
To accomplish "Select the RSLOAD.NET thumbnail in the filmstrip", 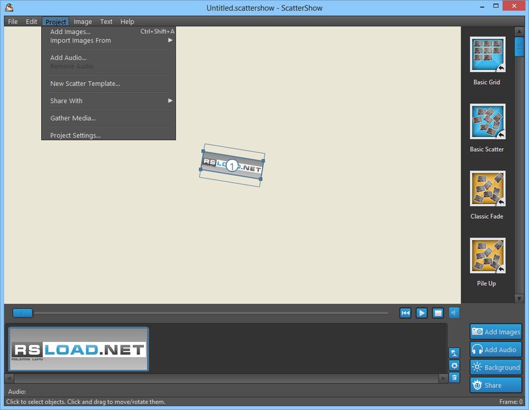I will [78, 349].
